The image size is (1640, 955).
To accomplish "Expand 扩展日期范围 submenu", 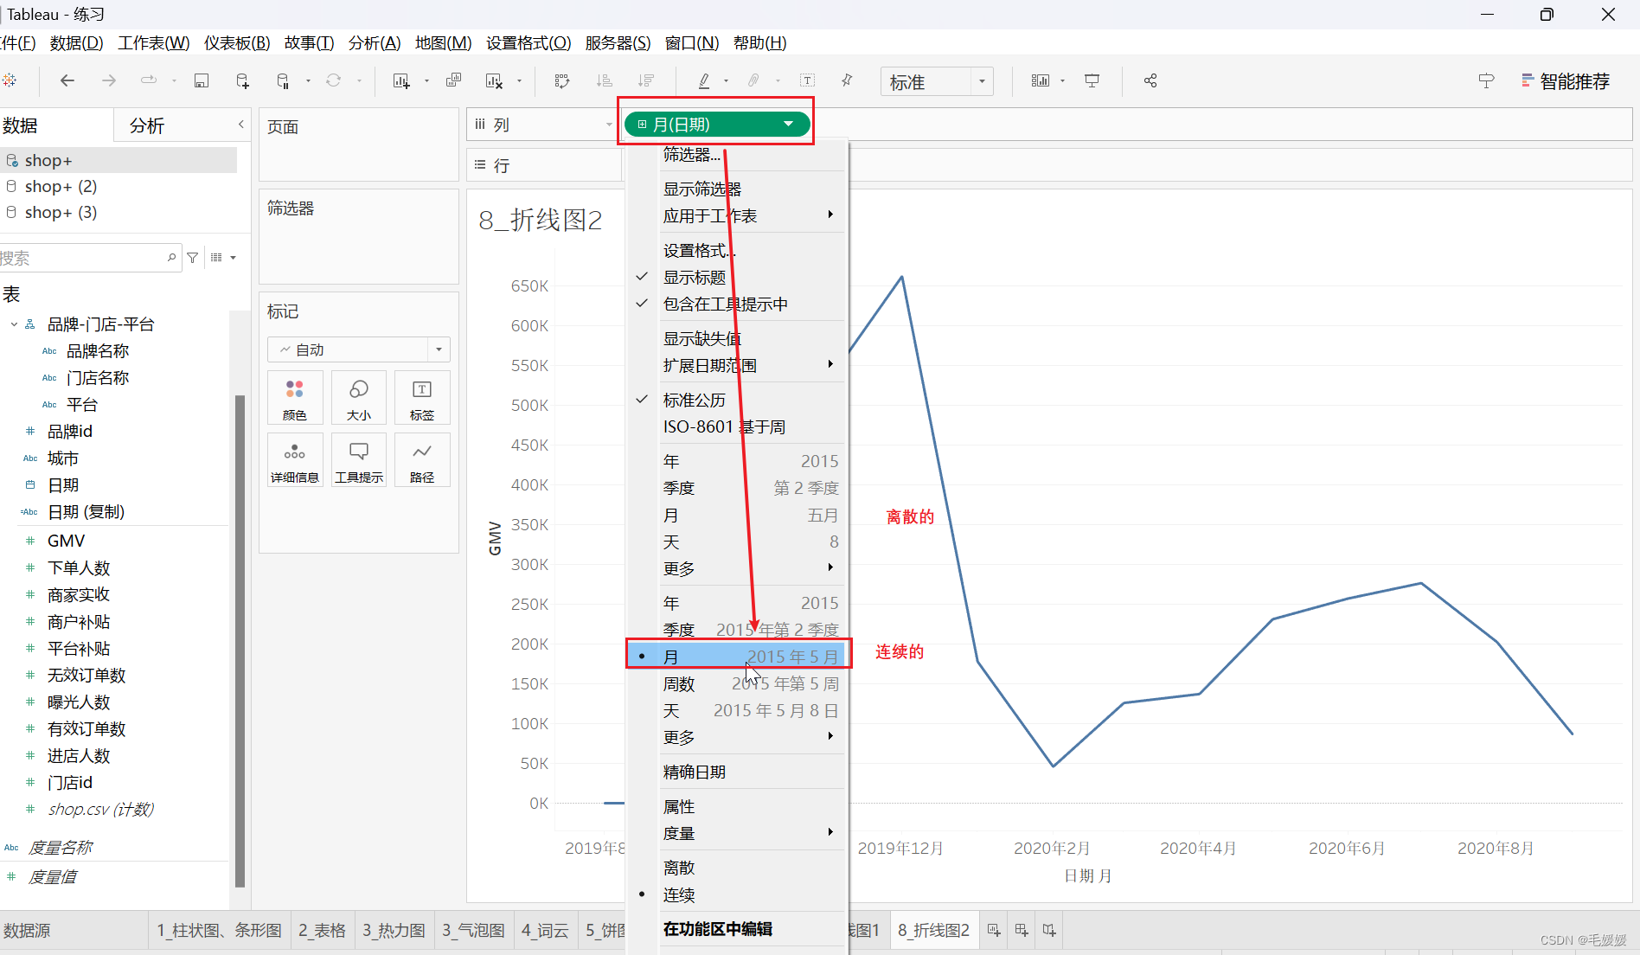I will 737,366.
